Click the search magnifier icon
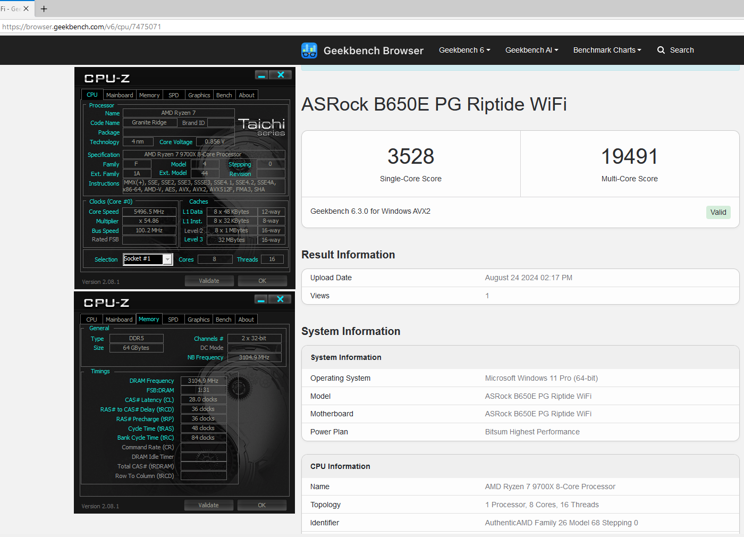The height and width of the screenshot is (537, 744). (x=661, y=50)
